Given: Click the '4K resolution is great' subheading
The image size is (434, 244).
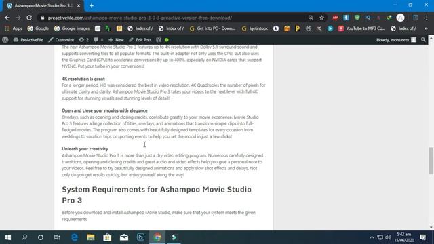Looking at the screenshot, I should (83, 79).
